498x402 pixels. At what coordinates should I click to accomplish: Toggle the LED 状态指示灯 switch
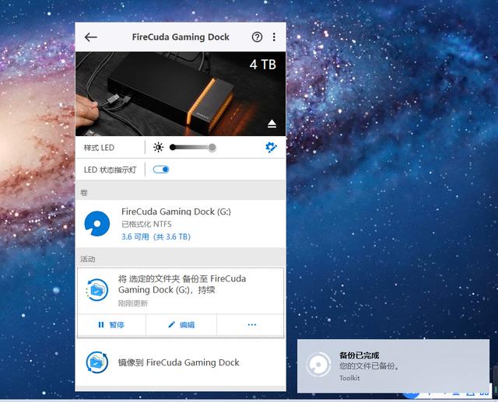point(161,170)
